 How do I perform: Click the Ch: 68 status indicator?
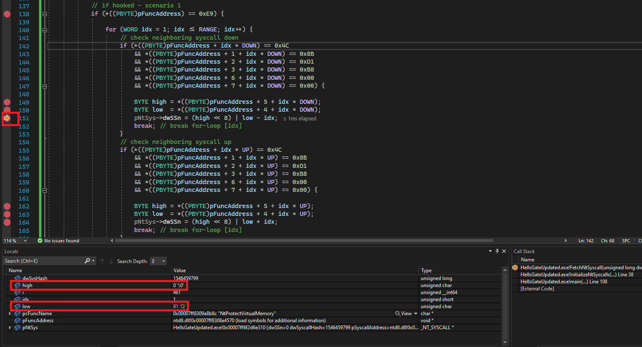608,241
